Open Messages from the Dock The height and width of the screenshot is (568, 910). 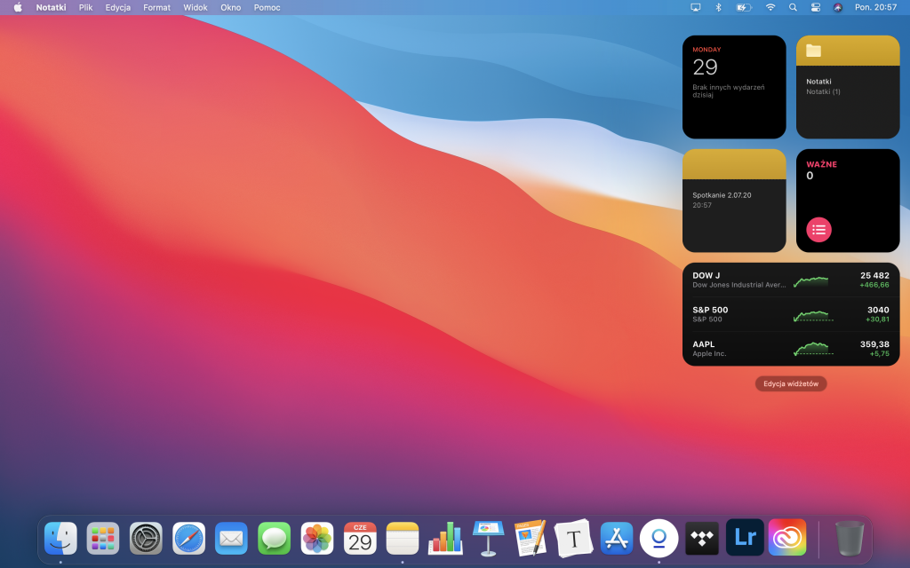click(x=274, y=538)
